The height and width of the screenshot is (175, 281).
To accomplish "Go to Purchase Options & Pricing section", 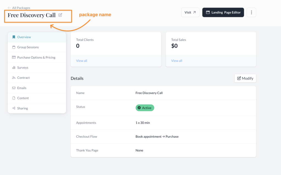I will 36,58.
